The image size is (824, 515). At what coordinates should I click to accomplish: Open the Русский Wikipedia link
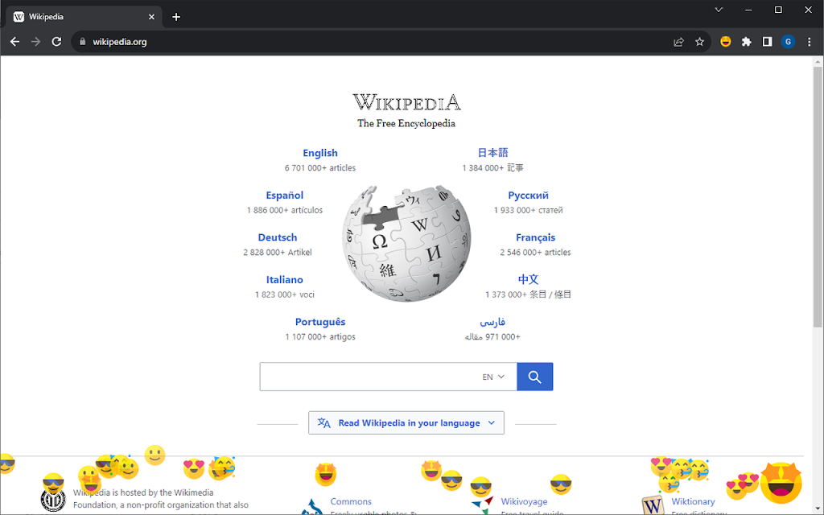528,195
